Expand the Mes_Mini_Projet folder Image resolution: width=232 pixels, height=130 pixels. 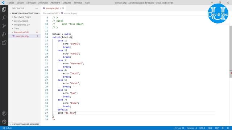click(x=22, y=17)
